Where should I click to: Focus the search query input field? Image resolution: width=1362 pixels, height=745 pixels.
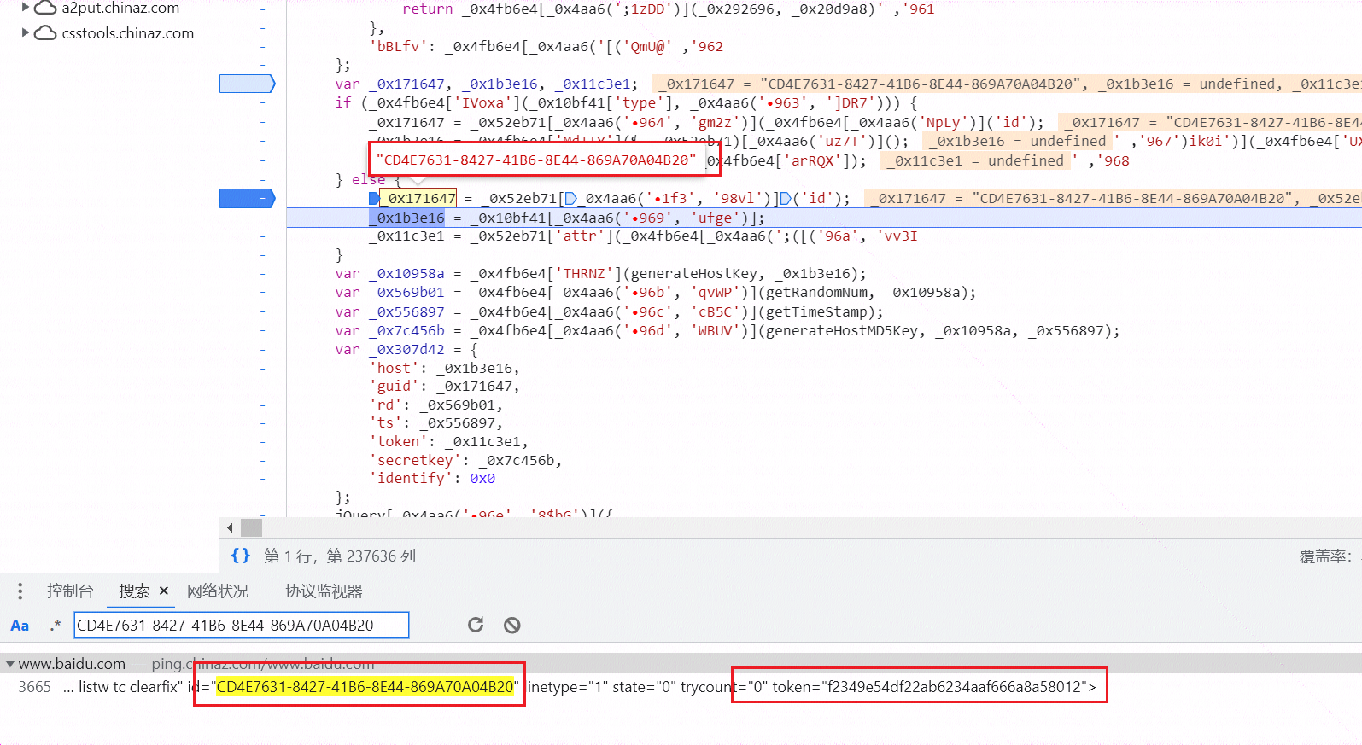[x=242, y=626]
